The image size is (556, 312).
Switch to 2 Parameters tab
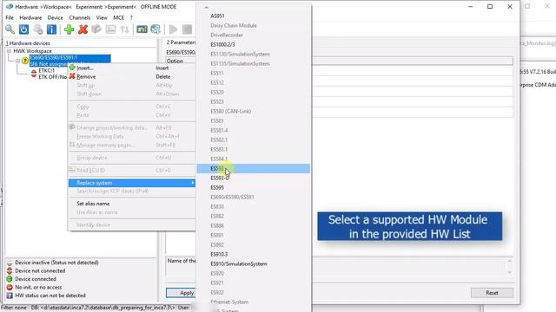click(x=181, y=42)
